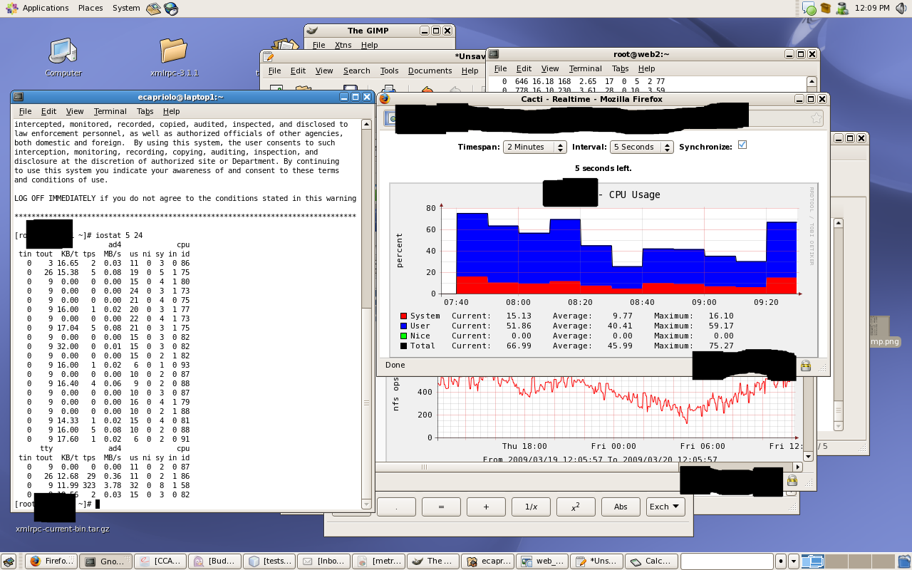Click the Firefox icon in Cacti titlebar
This screenshot has width=912, height=570.
[385, 99]
